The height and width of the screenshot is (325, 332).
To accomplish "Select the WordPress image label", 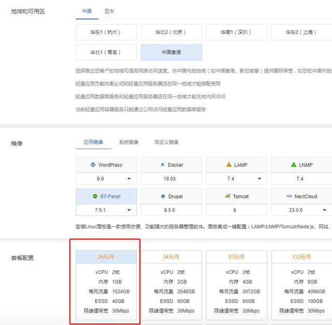I will point(110,165).
